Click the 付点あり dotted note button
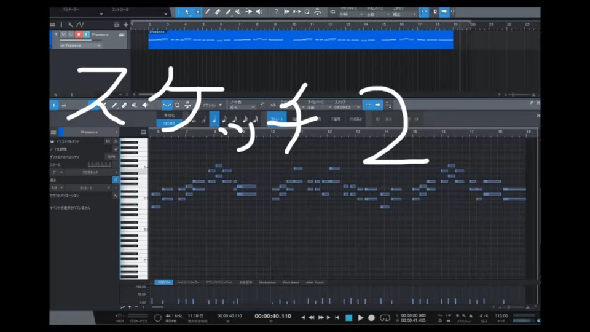The height and width of the screenshot is (332, 590). 356,119
